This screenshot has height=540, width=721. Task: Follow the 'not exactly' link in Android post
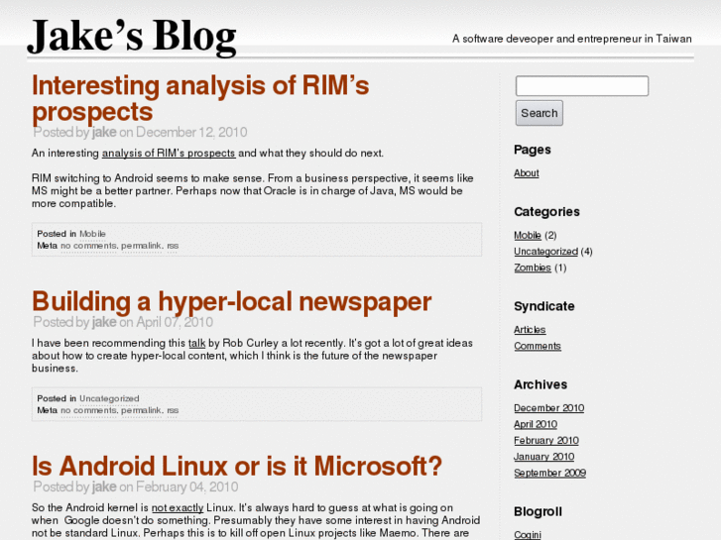click(x=178, y=508)
